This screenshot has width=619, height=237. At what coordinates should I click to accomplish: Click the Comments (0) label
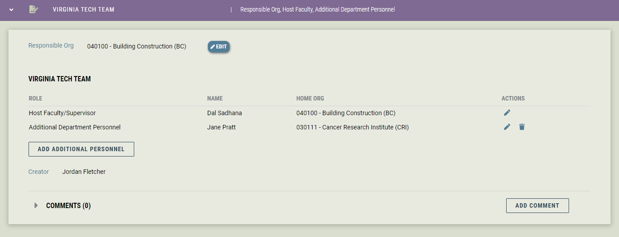click(69, 205)
